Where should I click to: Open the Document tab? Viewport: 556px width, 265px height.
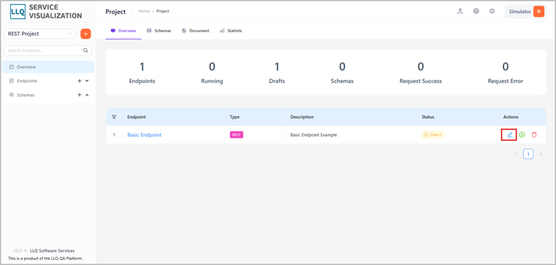(196, 31)
